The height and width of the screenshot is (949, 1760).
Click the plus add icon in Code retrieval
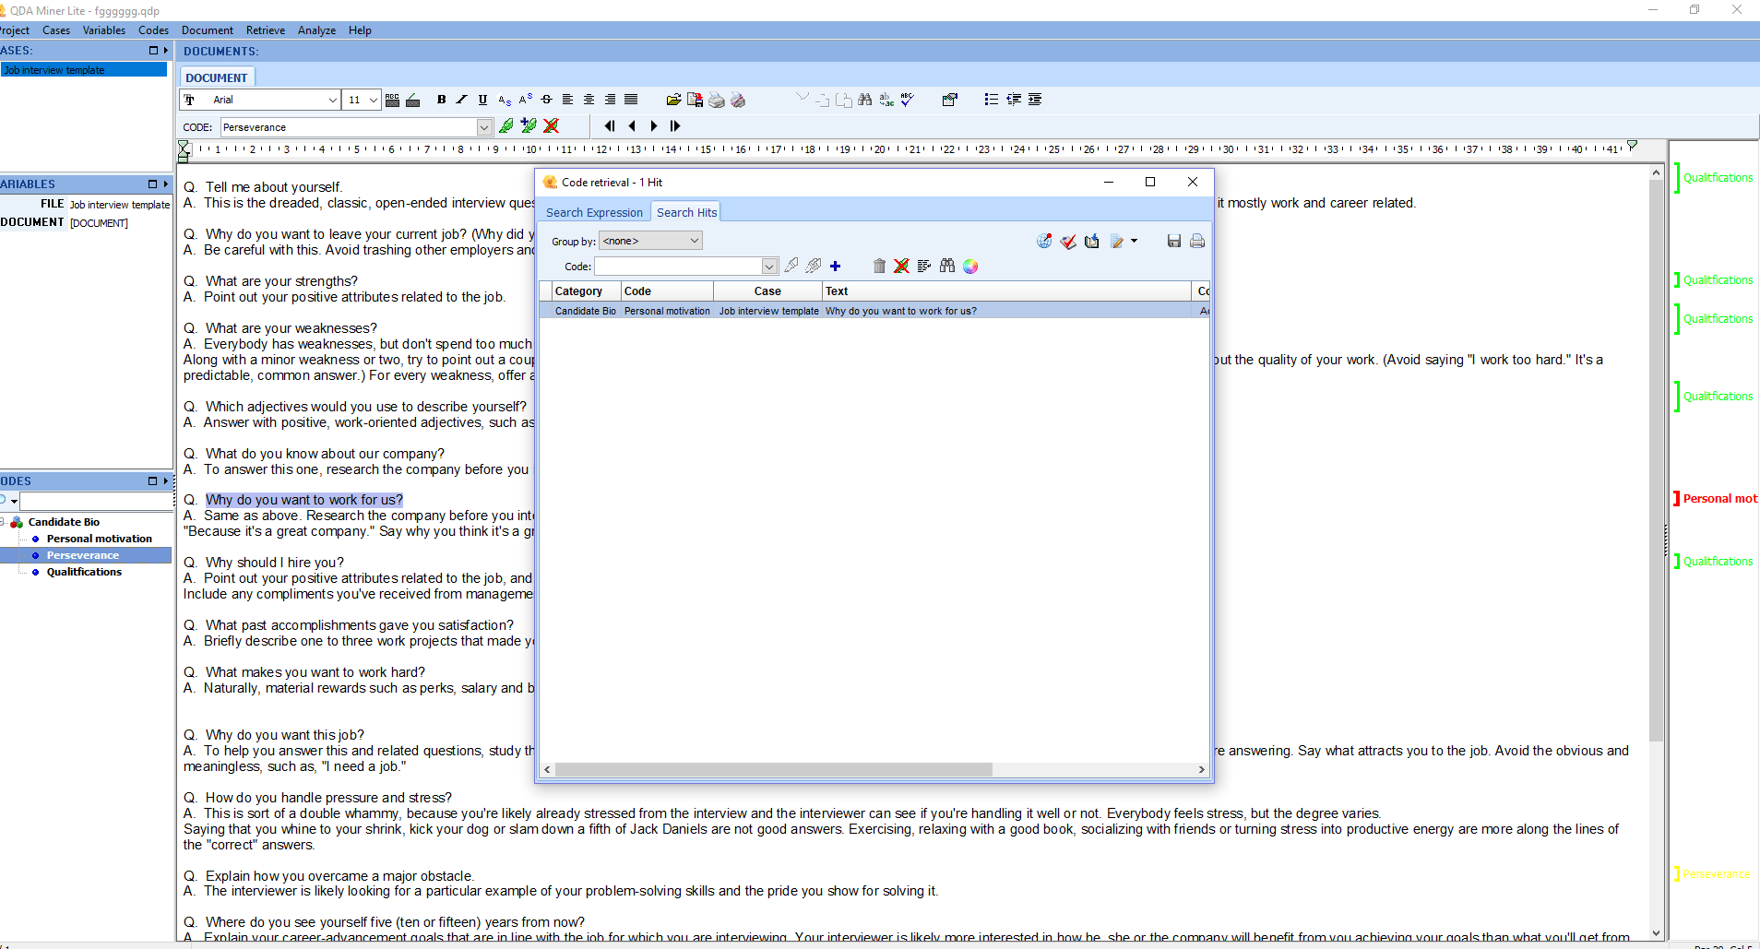(x=836, y=267)
